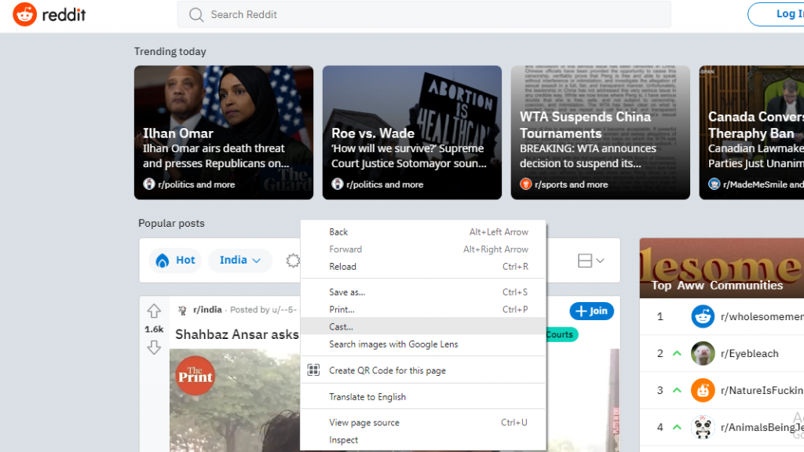This screenshot has height=452, width=804.
Task: Click the Popular posts heading
Action: (x=171, y=223)
